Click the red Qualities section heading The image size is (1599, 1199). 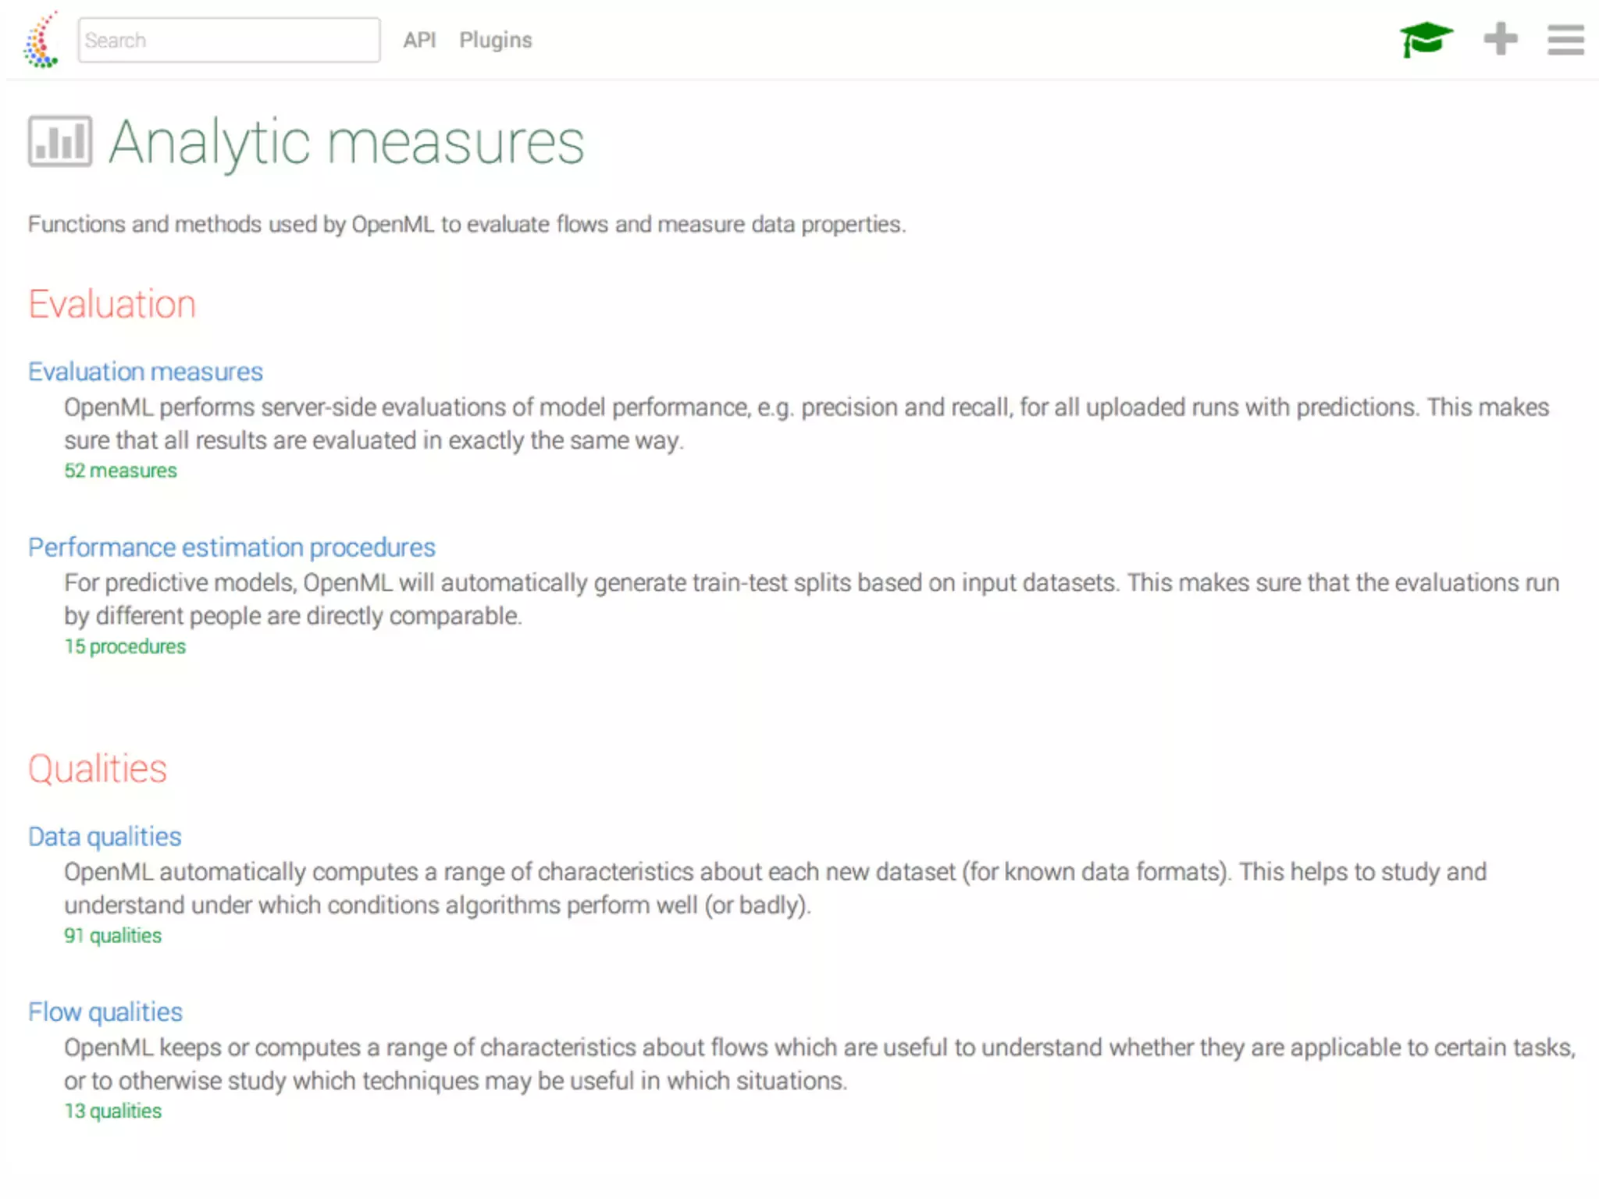(98, 769)
